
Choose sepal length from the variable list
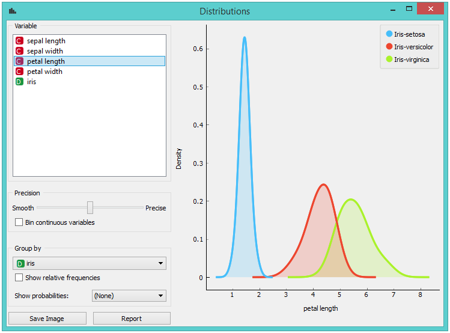[x=46, y=41]
